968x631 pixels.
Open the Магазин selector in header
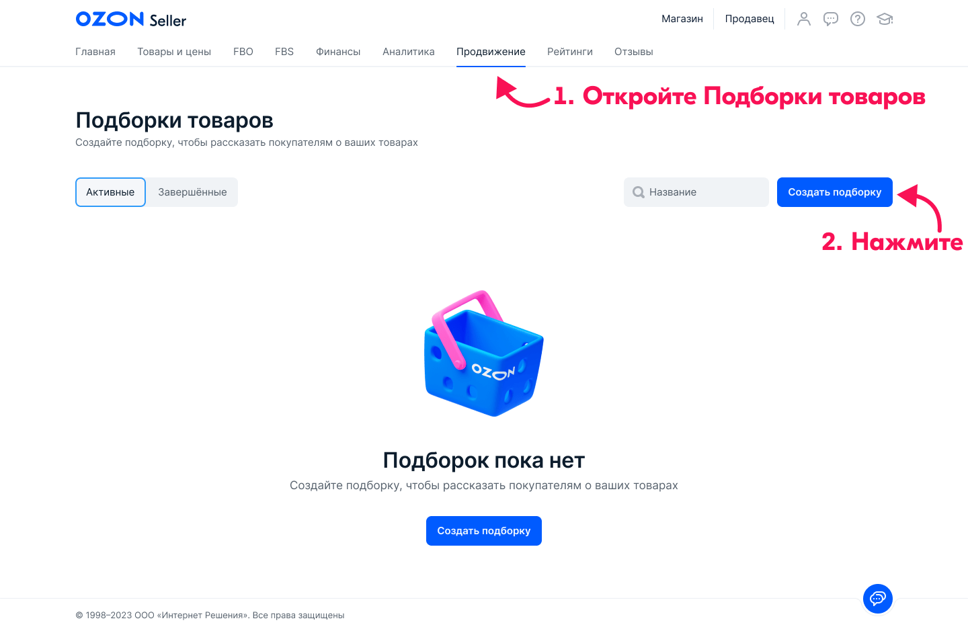(x=682, y=19)
